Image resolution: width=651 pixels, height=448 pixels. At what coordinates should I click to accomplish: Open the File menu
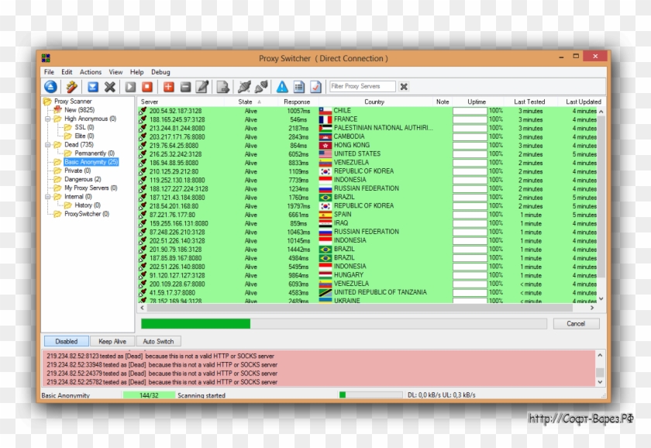pyautogui.click(x=49, y=72)
